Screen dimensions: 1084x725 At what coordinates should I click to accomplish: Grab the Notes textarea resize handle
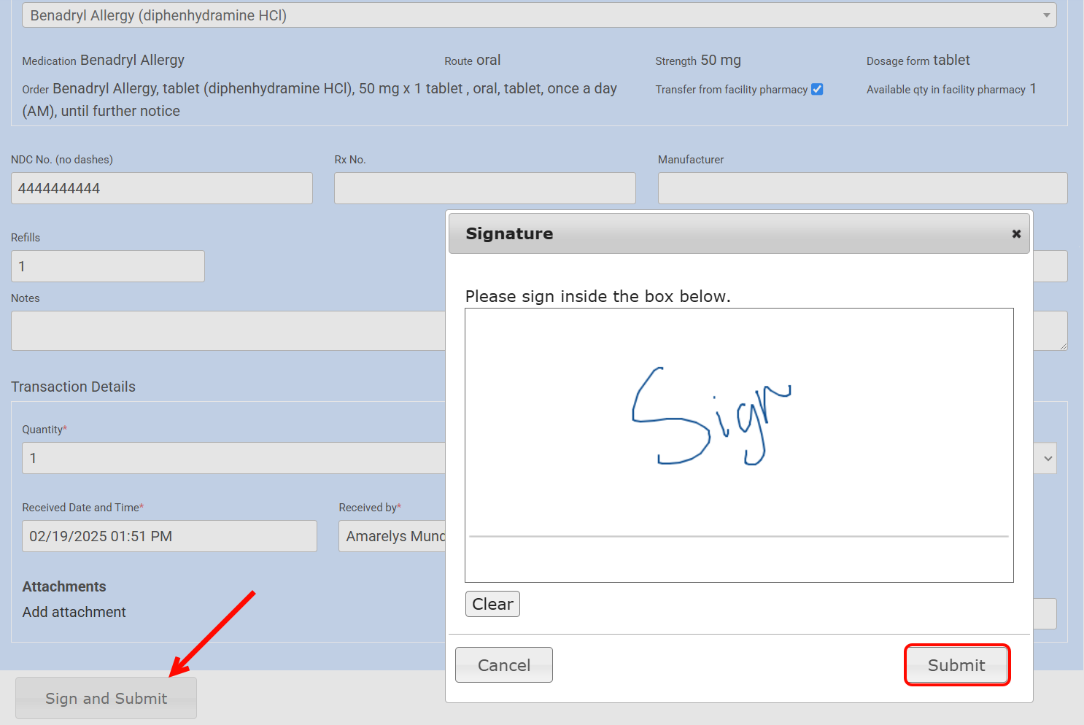[x=1064, y=346]
